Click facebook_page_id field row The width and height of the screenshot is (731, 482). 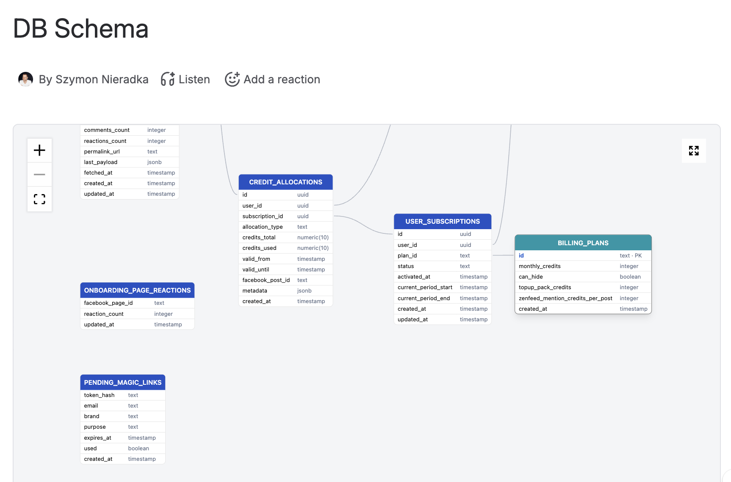point(137,303)
